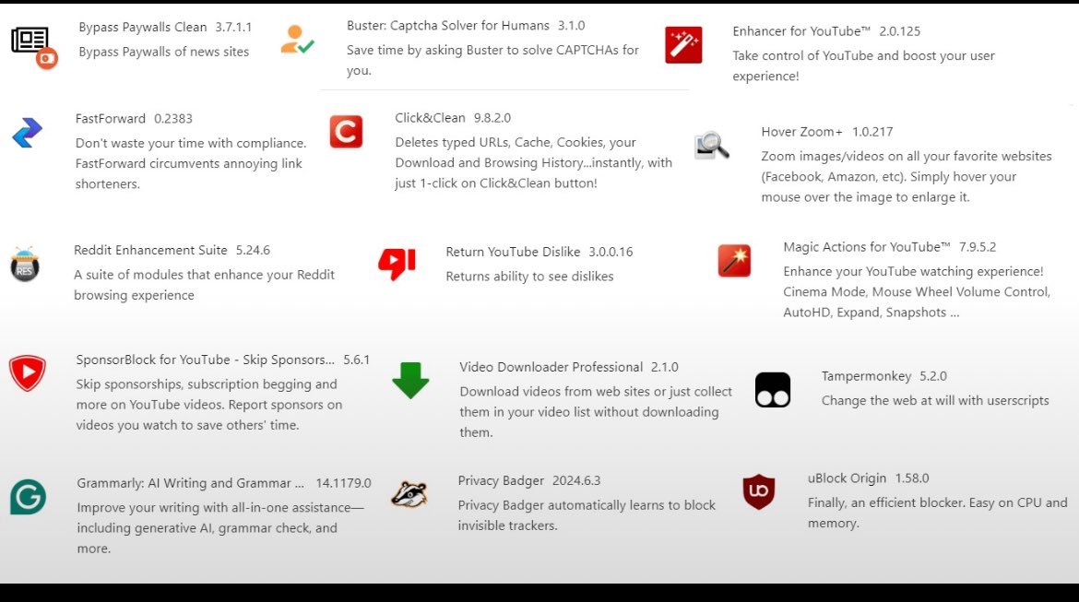Click the uBlock Origin version 1.58.0
The image size is (1079, 602).
click(x=912, y=478)
